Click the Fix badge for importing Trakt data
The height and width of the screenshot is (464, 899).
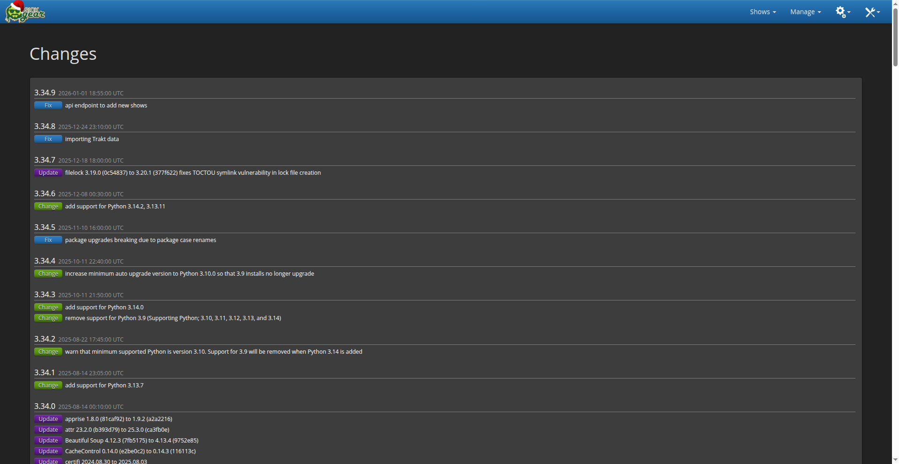pos(48,139)
